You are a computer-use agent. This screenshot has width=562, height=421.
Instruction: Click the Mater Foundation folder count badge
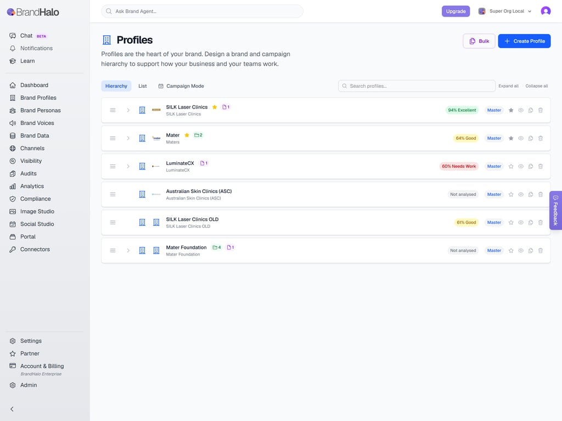(217, 247)
